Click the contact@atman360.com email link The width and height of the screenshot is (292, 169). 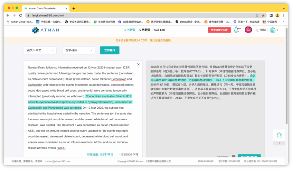click(57, 161)
